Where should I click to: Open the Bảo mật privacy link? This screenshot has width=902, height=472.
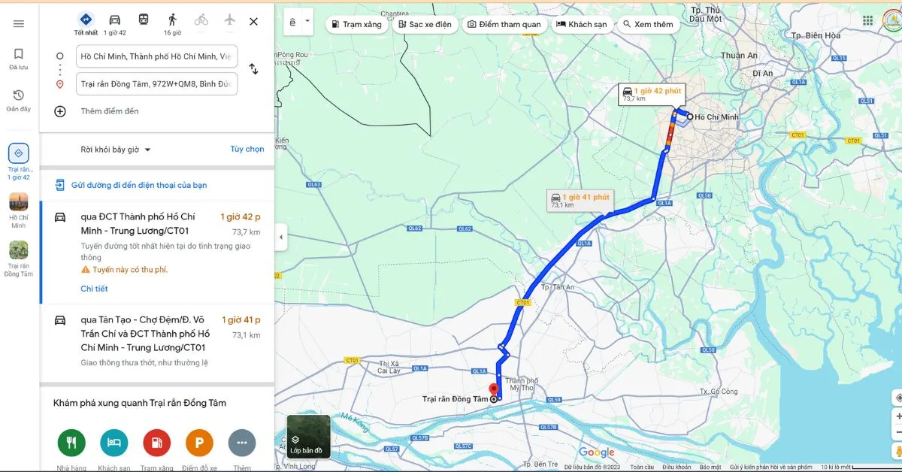[710, 467]
